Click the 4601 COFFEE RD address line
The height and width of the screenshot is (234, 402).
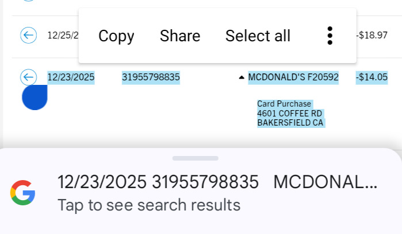pos(290,114)
